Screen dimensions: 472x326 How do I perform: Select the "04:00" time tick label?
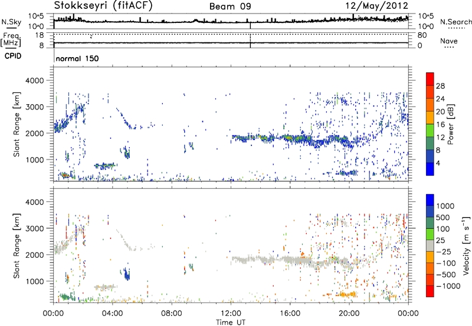click(x=113, y=314)
